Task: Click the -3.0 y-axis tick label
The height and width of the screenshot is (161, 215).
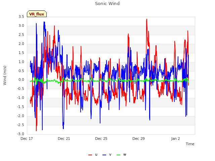Action: pyautogui.click(x=20, y=134)
